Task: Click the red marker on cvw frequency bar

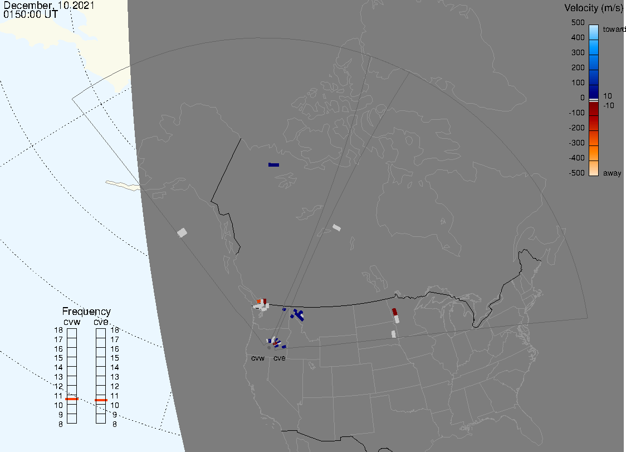Action: (x=72, y=399)
